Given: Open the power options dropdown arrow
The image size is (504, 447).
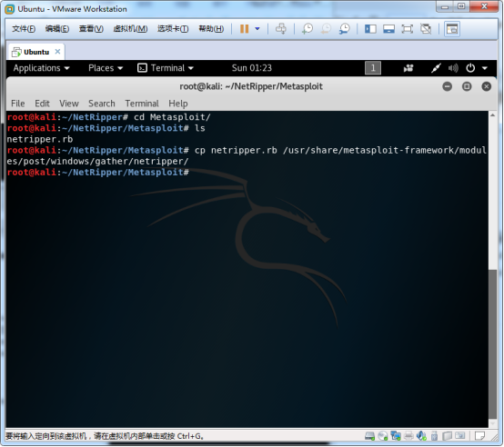Looking at the screenshot, I should (x=257, y=29).
